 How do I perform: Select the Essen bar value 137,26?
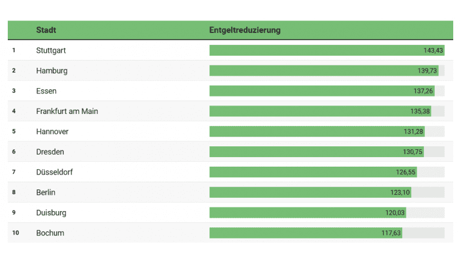[x=423, y=91]
